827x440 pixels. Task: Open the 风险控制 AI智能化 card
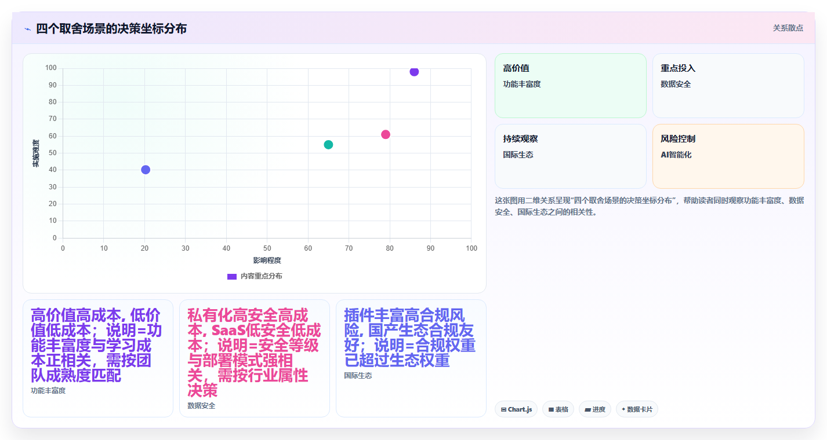pyautogui.click(x=728, y=156)
